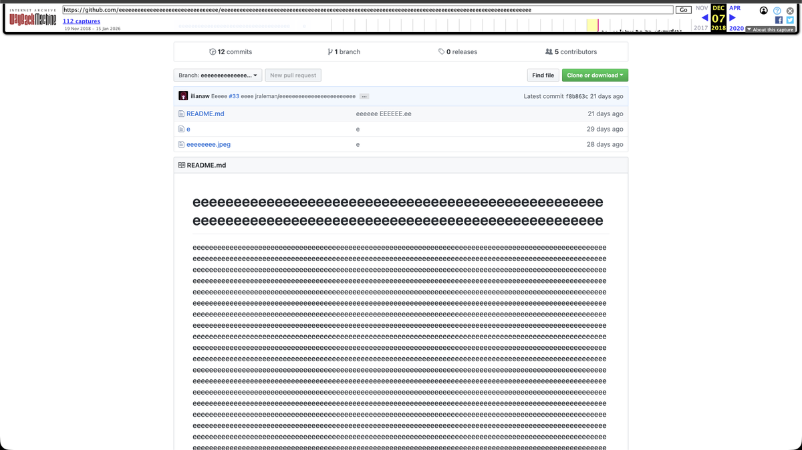Viewport: 802px width, 450px height.
Task: Open the Wayback Machine logo link
Action: (x=33, y=18)
